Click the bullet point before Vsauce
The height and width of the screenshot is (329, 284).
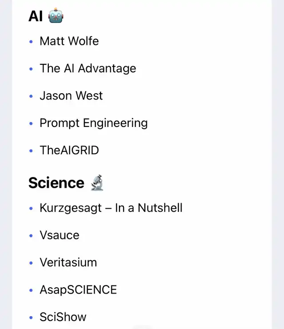[x=31, y=236]
